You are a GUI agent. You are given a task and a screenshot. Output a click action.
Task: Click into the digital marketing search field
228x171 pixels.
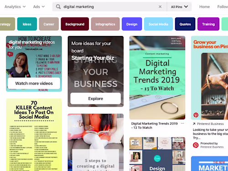(x=109, y=7)
